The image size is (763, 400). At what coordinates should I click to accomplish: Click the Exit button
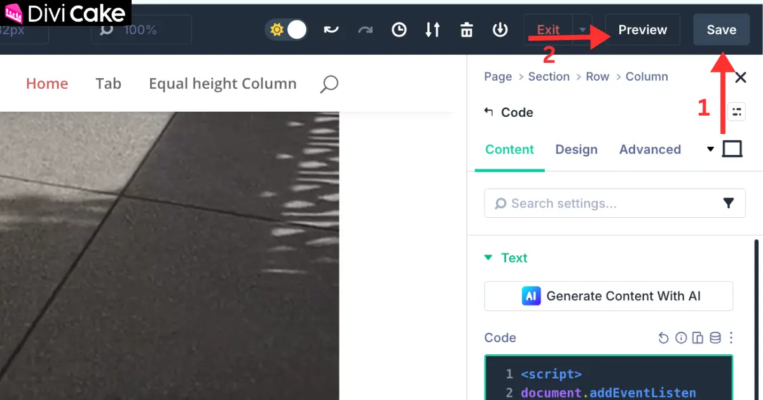tap(548, 30)
